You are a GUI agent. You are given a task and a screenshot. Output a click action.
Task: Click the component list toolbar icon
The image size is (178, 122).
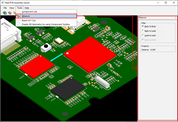[x=5, y=13]
